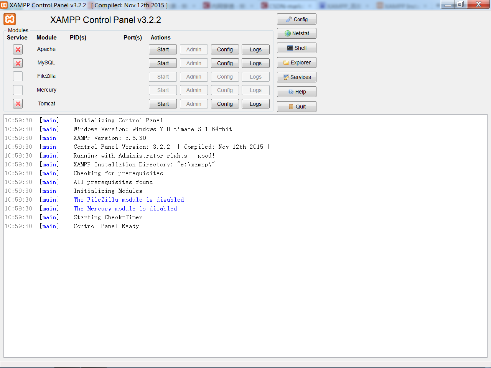Click the Tomcat module label

click(x=46, y=103)
